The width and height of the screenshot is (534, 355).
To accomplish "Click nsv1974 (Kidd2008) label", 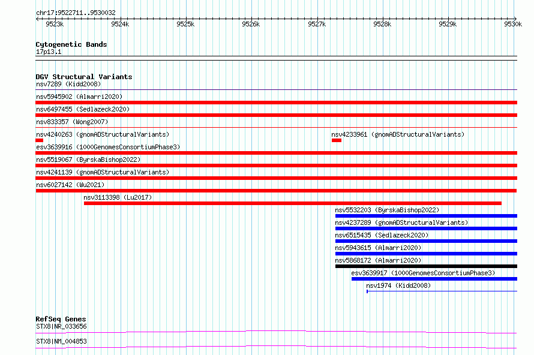I will point(398,285).
